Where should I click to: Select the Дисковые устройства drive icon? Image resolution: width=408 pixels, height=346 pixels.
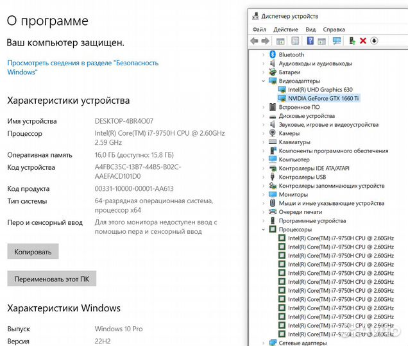(273, 116)
